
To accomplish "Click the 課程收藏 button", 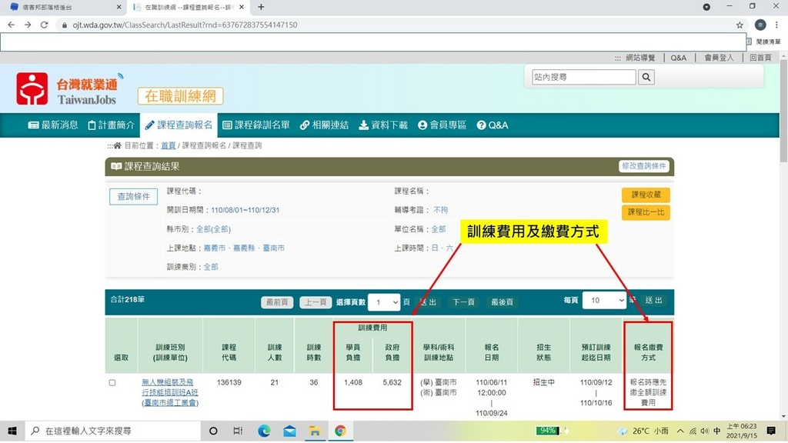I will [x=646, y=195].
